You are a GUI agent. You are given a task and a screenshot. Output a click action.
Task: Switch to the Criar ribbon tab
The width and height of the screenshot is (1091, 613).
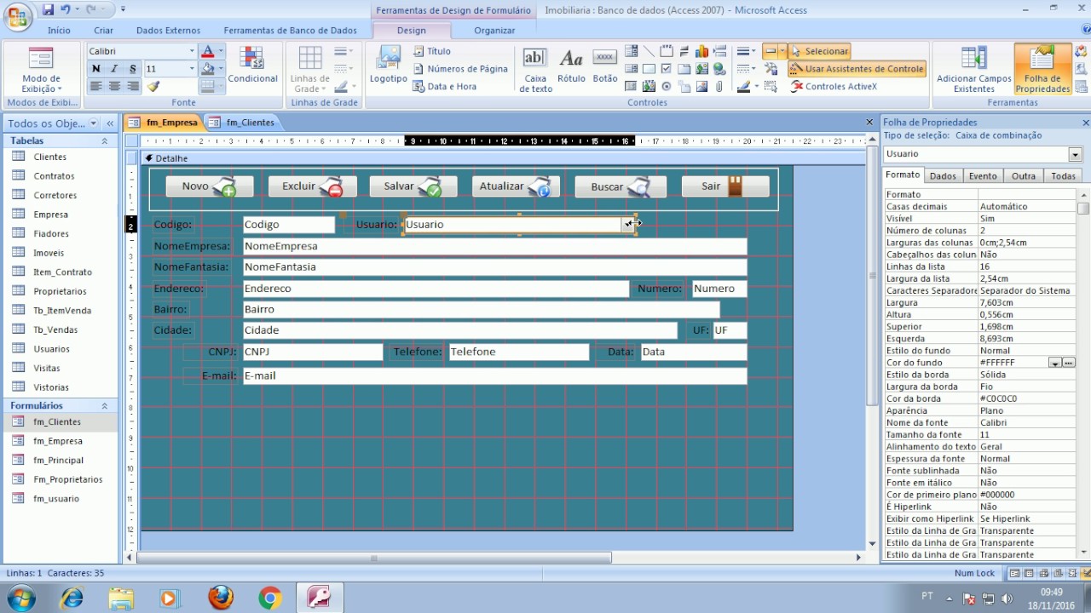(103, 30)
